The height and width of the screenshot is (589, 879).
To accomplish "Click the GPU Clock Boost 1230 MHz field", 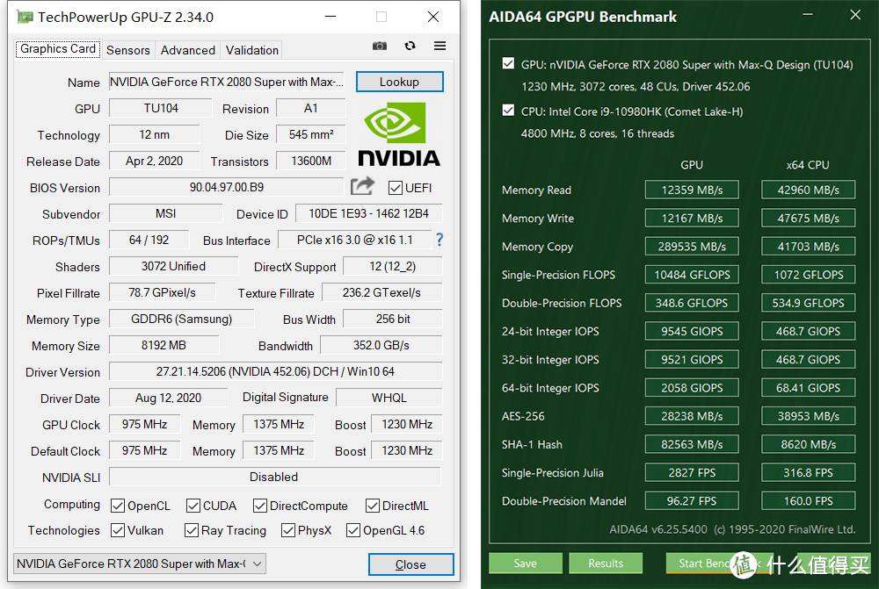I will 407,424.
